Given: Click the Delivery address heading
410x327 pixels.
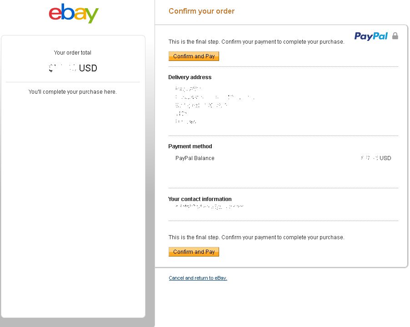Looking at the screenshot, I should coord(190,77).
